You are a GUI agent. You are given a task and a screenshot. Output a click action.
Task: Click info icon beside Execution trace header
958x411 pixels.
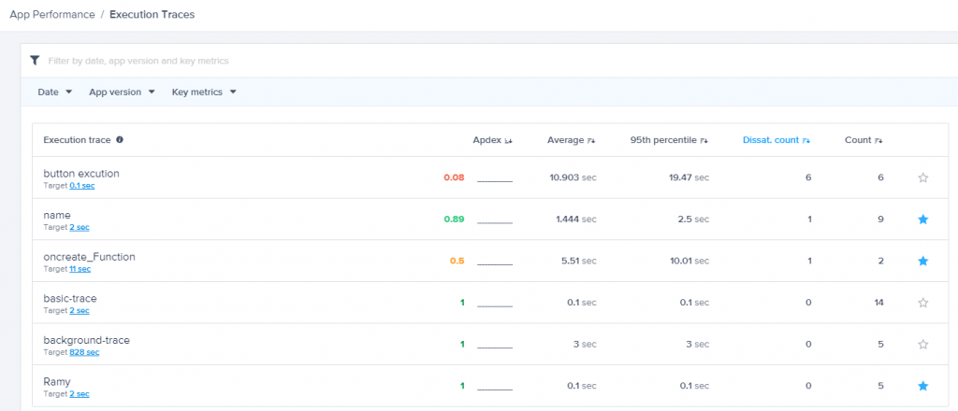click(x=120, y=140)
